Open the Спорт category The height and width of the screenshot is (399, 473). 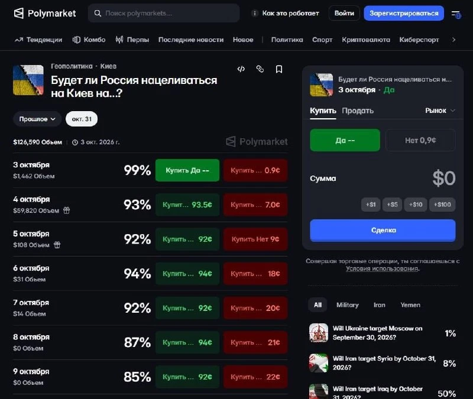322,40
